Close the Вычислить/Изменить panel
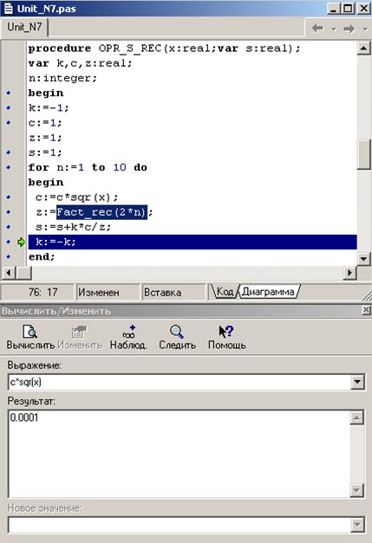 (366, 310)
